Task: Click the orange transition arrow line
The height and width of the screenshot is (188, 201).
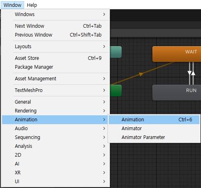Action: click(x=141, y=74)
